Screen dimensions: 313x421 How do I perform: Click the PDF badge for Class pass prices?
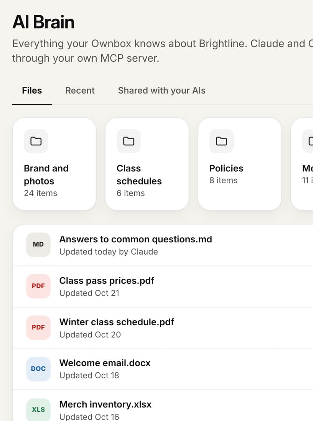[x=38, y=286]
